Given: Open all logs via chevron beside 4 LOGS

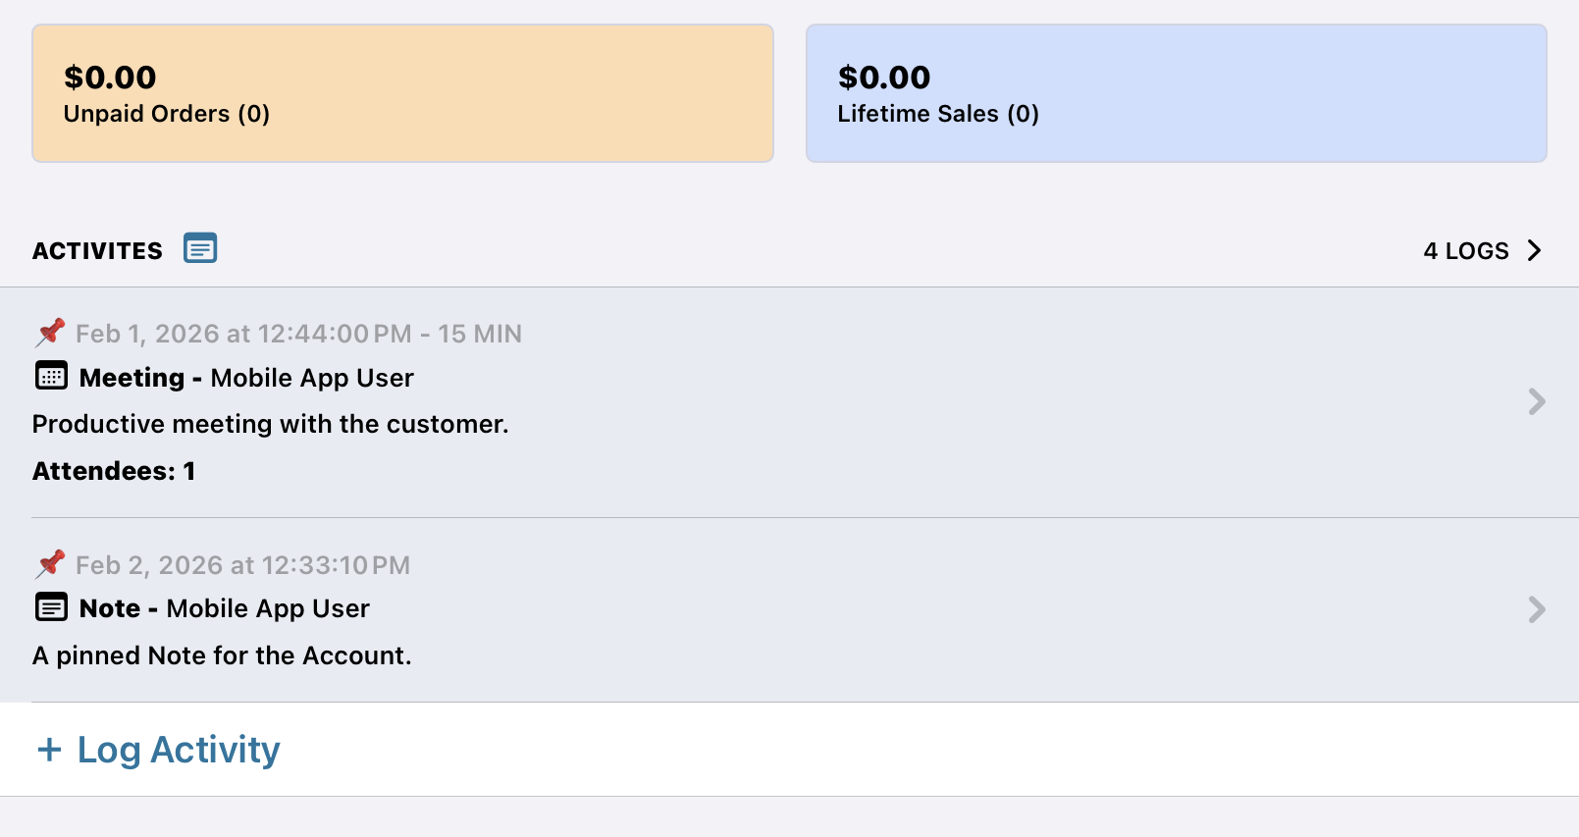Looking at the screenshot, I should tap(1535, 251).
